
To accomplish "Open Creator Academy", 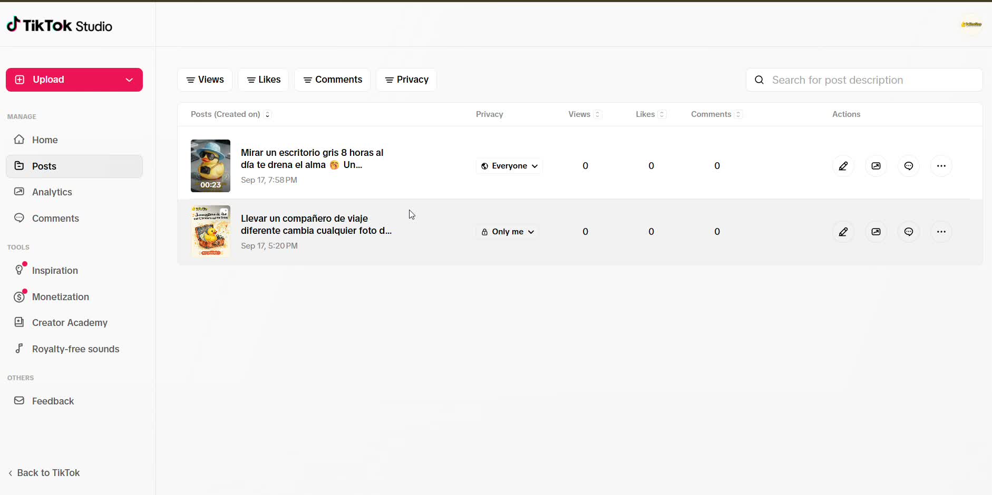I will coord(74,323).
